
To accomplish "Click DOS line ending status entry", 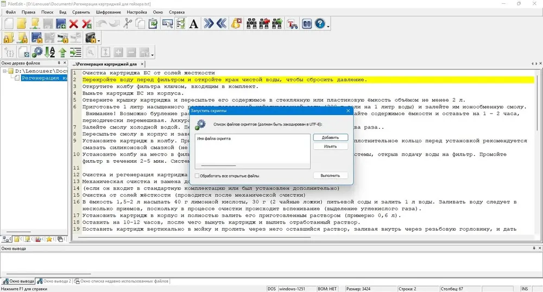I will click(272, 289).
